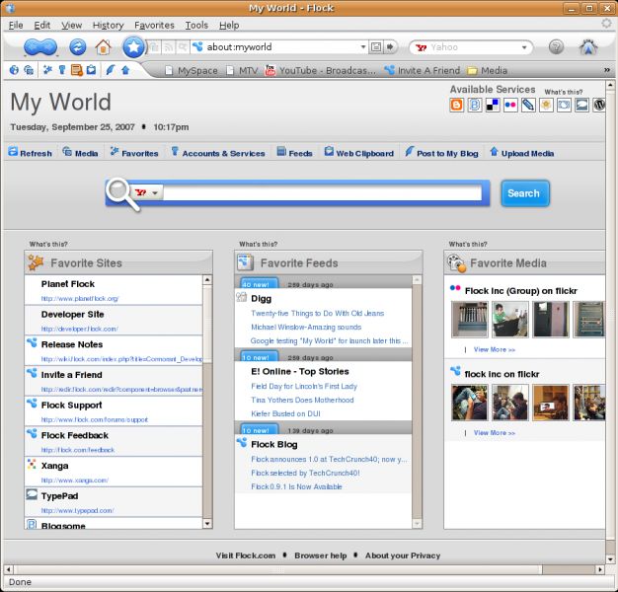Viewport: 618px width, 592px height.
Task: Open the Help question mark icon in toolbar
Action: click(556, 47)
